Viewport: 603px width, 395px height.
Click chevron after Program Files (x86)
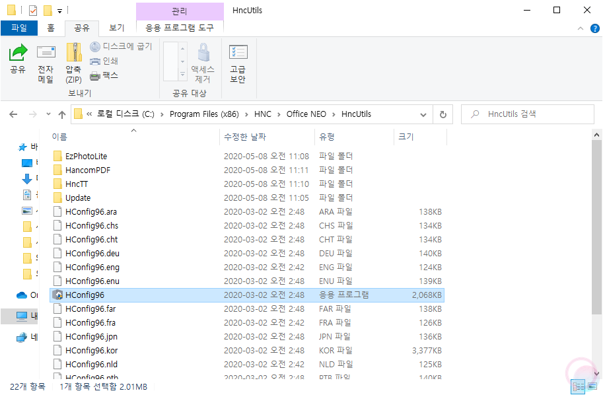pos(246,114)
